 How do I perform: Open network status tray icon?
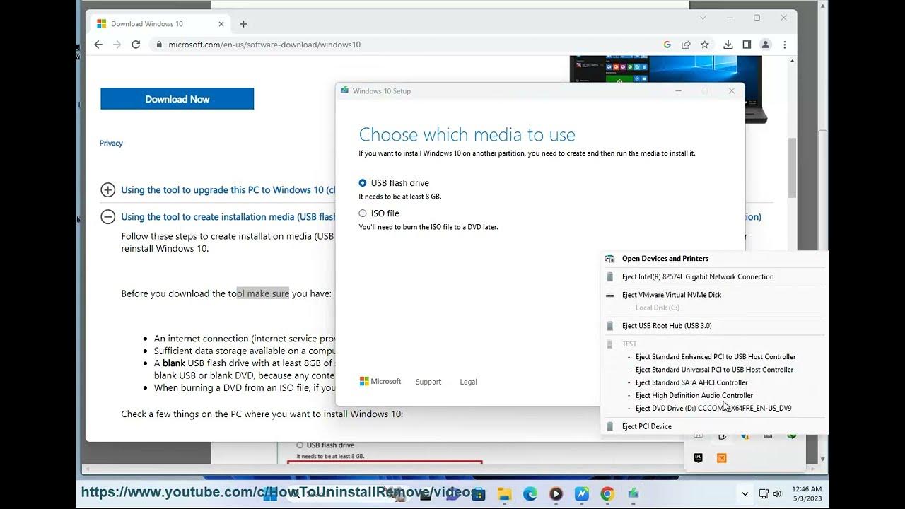click(764, 493)
